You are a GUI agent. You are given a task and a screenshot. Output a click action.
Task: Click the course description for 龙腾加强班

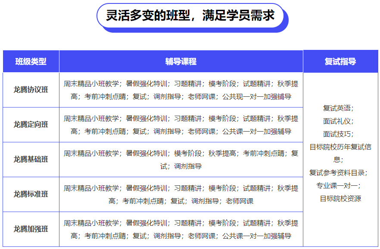[x=181, y=229]
